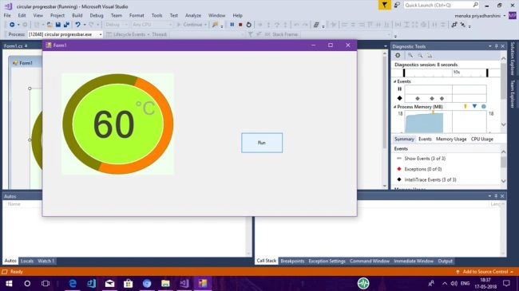Open the Debug menu
Image resolution: width=519 pixels, height=291 pixels.
(97, 15)
